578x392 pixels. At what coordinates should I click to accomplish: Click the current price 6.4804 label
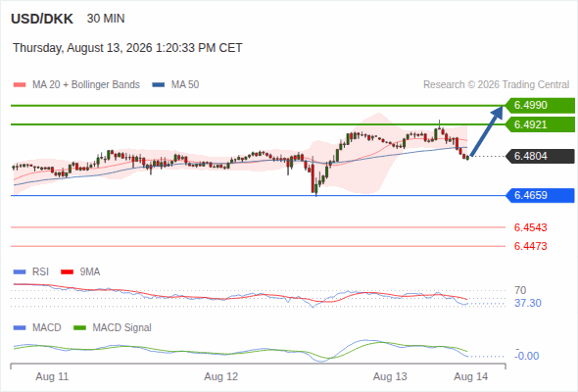(540, 157)
